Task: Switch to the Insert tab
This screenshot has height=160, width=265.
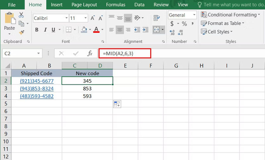Action: click(x=57, y=5)
